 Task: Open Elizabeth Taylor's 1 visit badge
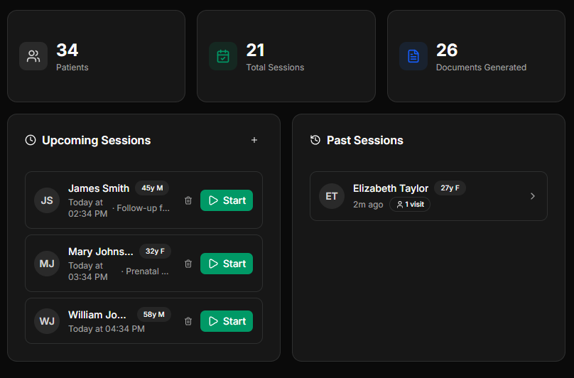click(x=410, y=205)
